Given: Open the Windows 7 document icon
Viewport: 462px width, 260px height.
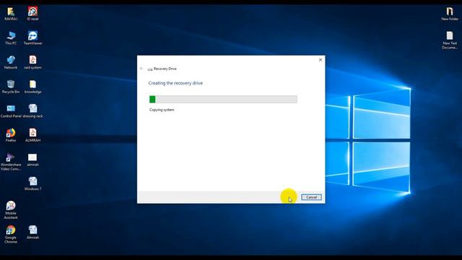Looking at the screenshot, I should pos(32,183).
